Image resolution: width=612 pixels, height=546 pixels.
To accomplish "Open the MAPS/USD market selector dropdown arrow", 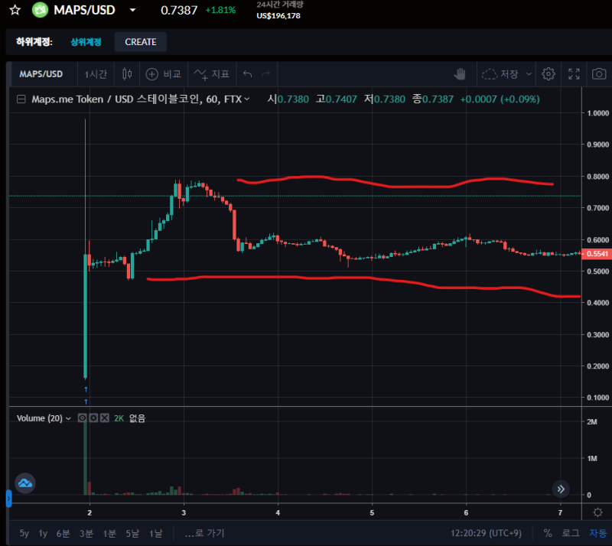I will point(132,10).
